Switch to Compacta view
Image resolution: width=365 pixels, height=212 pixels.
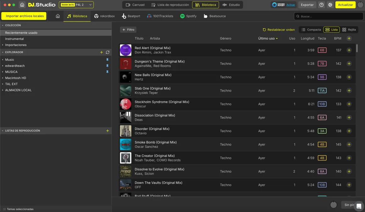point(311,30)
